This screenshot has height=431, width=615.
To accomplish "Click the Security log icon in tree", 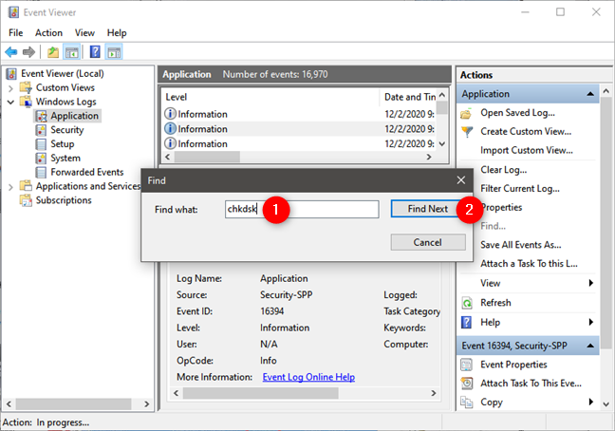I will 41,130.
